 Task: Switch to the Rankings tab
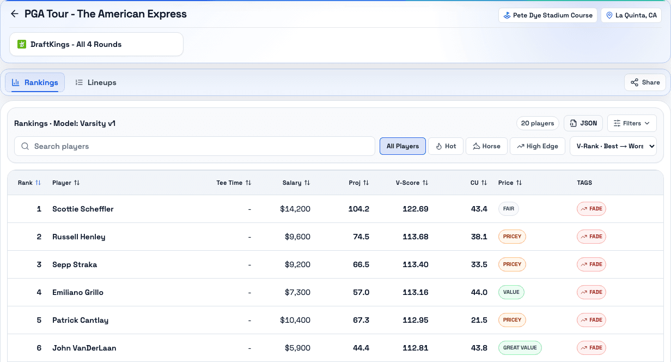point(35,82)
